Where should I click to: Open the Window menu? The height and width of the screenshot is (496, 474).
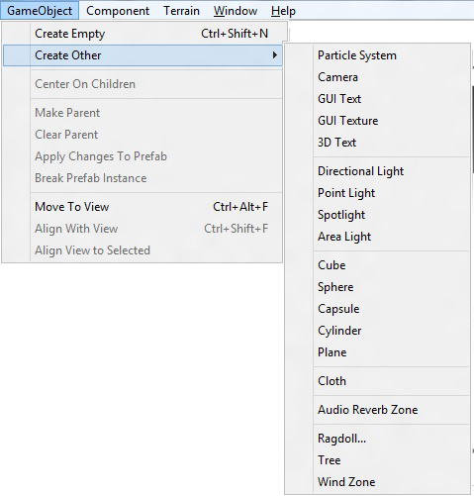[x=236, y=11]
